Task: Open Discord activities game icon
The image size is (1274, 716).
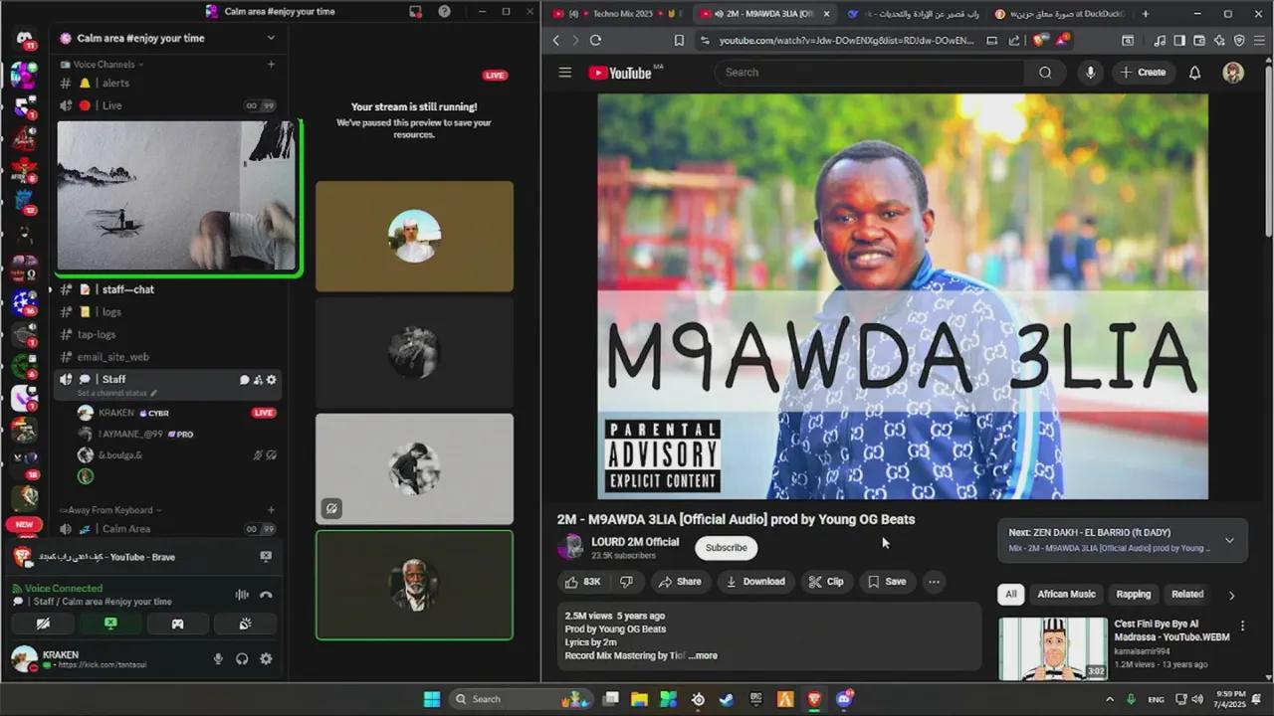Action: point(177,624)
